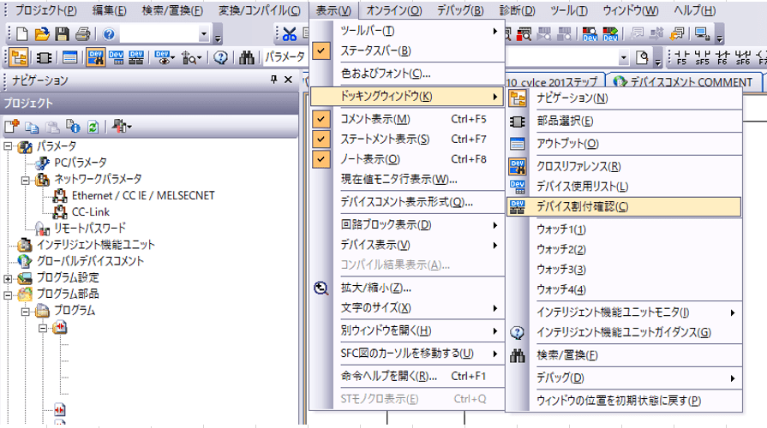This screenshot has height=428, width=767.
Task: Select グローバルデバイスコメント tree item
Action: [x=90, y=261]
